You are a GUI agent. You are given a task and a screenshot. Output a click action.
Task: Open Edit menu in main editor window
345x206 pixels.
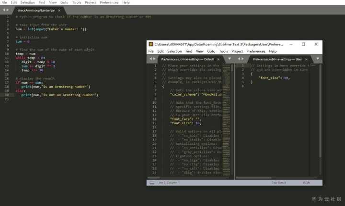(x=13, y=2)
